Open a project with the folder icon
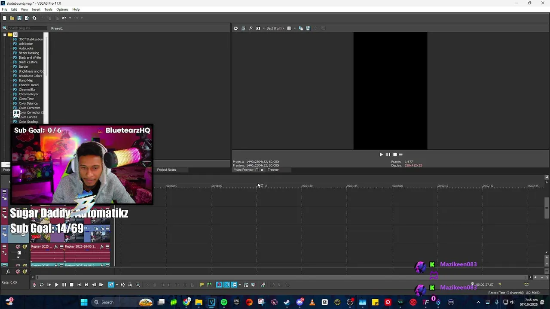Screen dimensions: 550x309 (x=12, y=18)
